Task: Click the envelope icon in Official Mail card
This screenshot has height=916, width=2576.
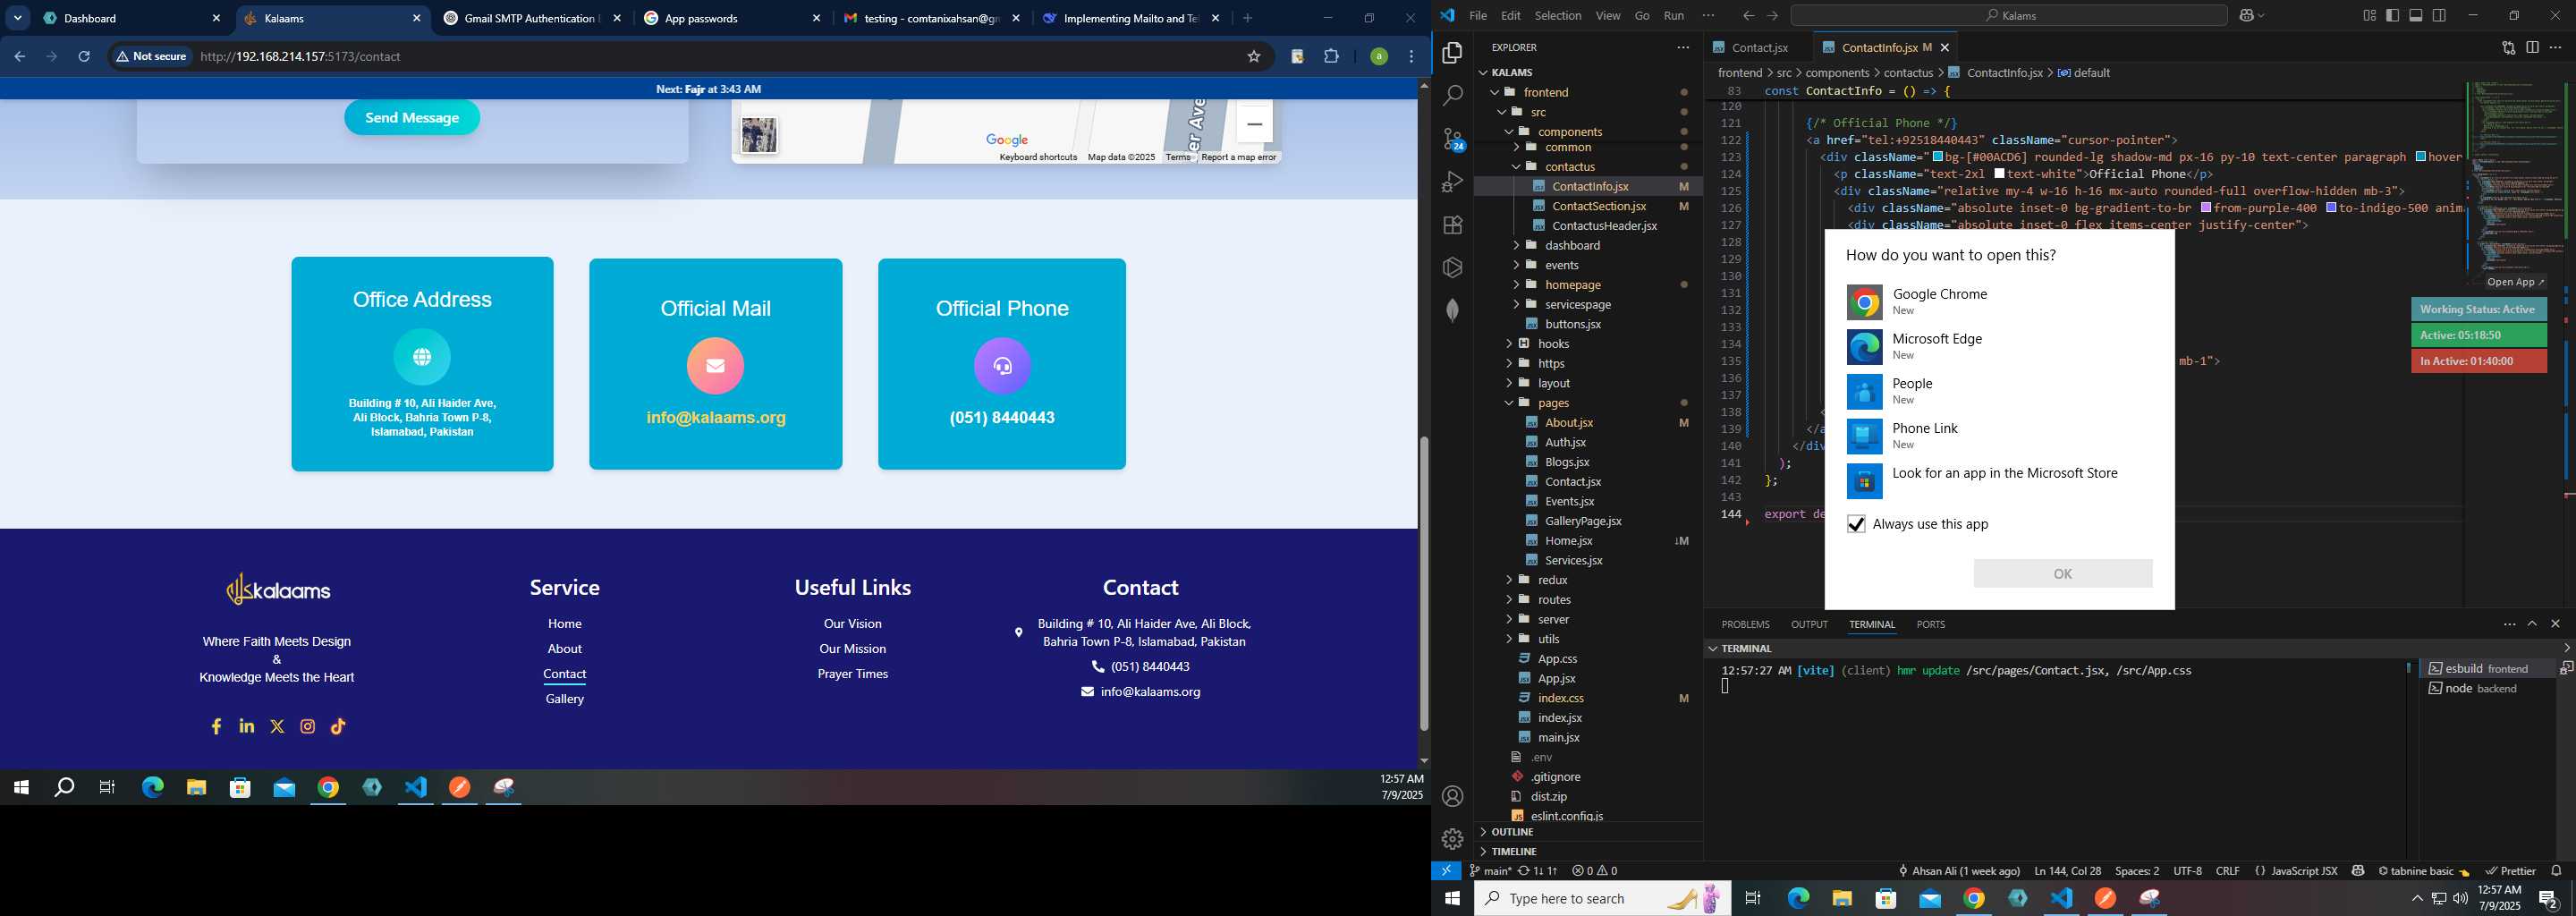Action: [x=715, y=366]
